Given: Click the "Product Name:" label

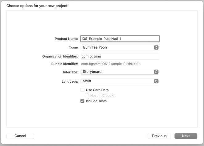Looking at the screenshot, I should [66, 39].
